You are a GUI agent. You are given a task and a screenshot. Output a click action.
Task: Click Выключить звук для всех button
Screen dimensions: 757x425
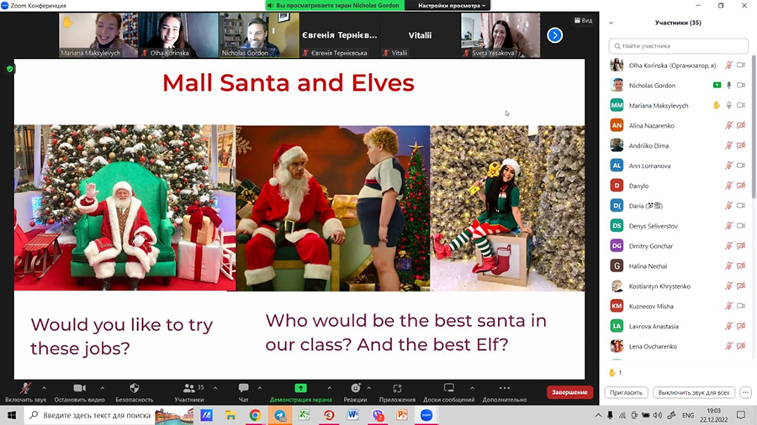click(x=694, y=393)
